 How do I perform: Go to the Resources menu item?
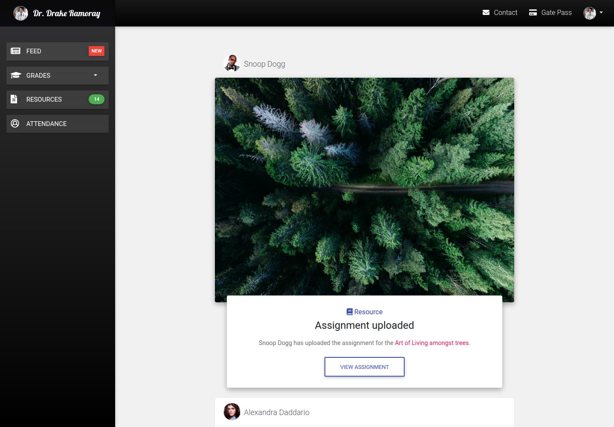[58, 99]
